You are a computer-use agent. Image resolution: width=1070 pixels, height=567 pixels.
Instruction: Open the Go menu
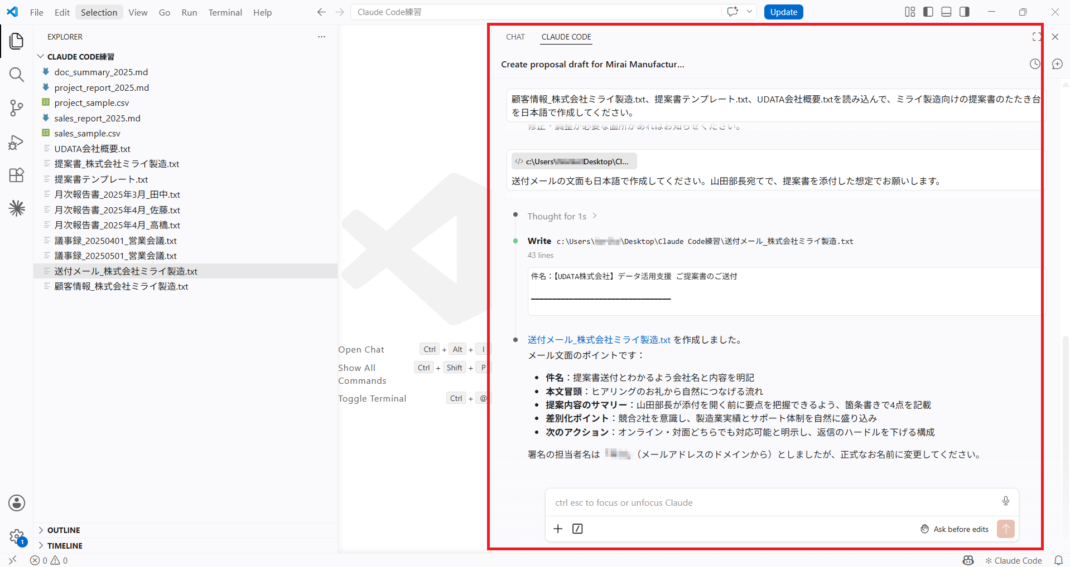pos(164,12)
